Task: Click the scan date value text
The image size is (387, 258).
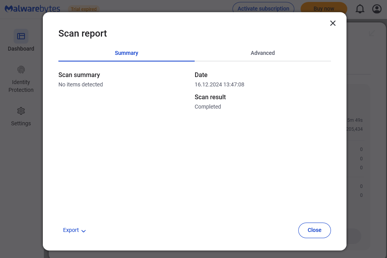Action: [x=219, y=84]
